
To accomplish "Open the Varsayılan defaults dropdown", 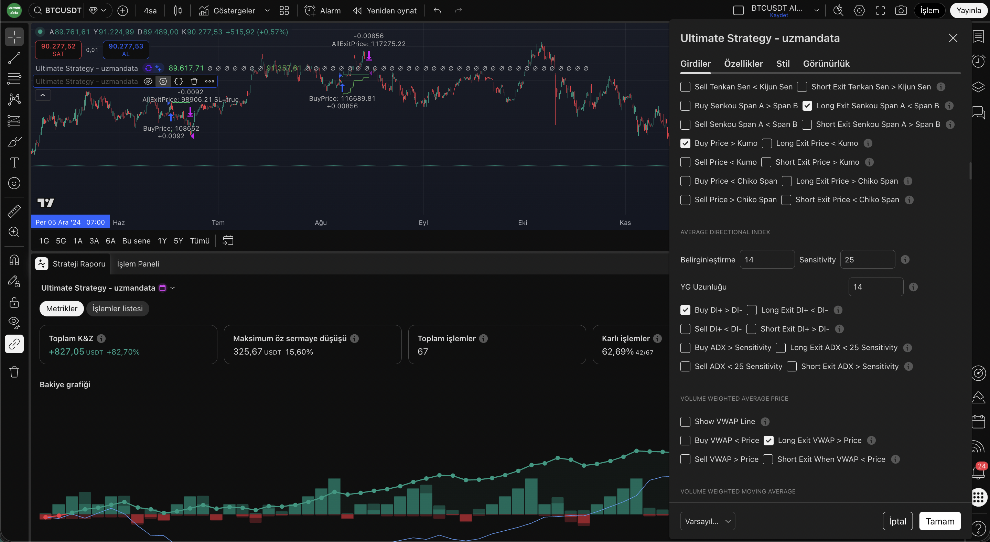I will (707, 521).
